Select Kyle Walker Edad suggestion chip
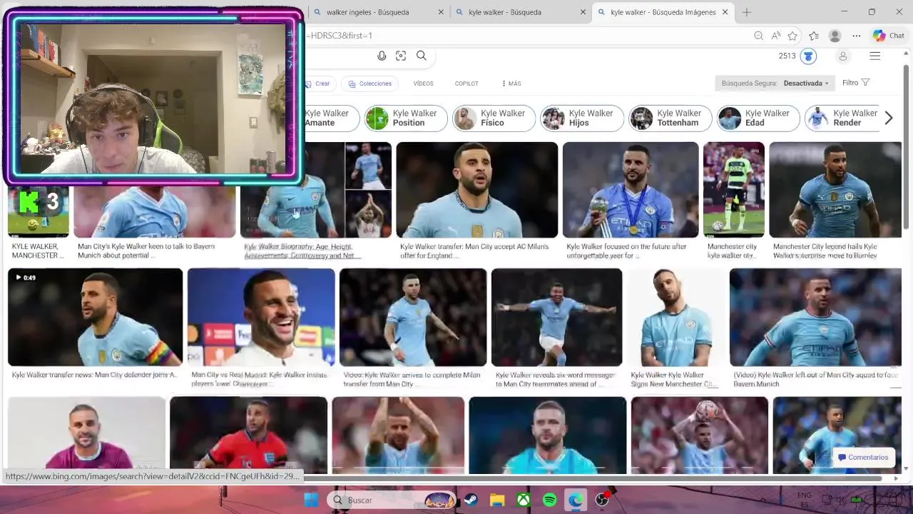This screenshot has width=913, height=514. (758, 118)
